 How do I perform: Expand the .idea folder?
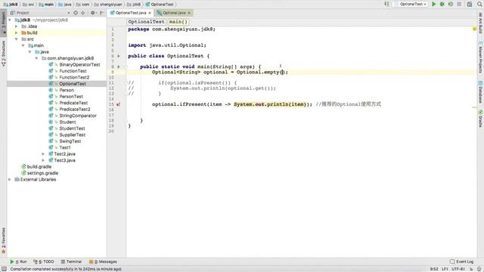click(x=17, y=26)
